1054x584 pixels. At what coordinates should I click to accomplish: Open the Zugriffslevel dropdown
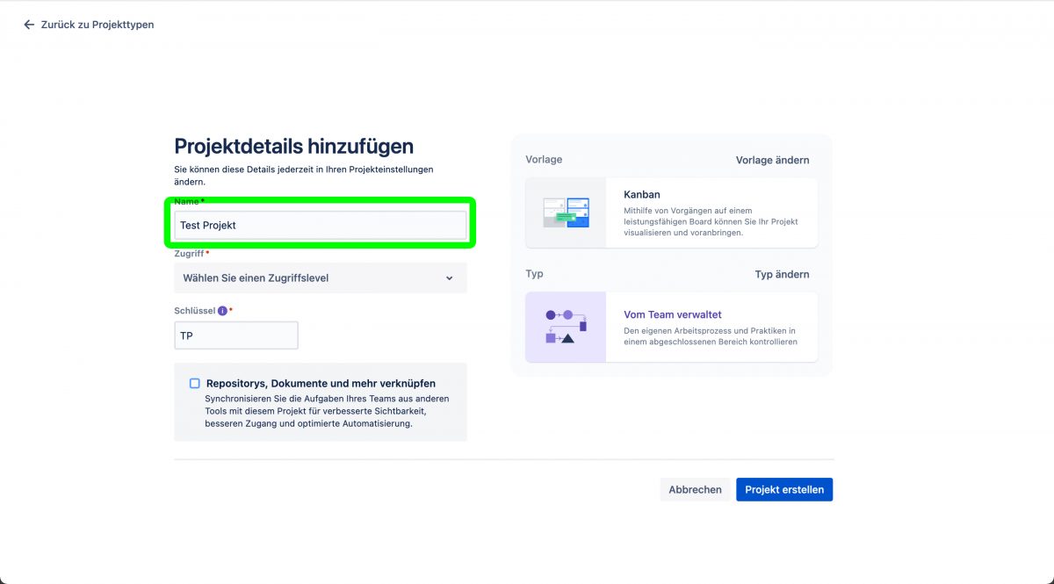coord(321,278)
